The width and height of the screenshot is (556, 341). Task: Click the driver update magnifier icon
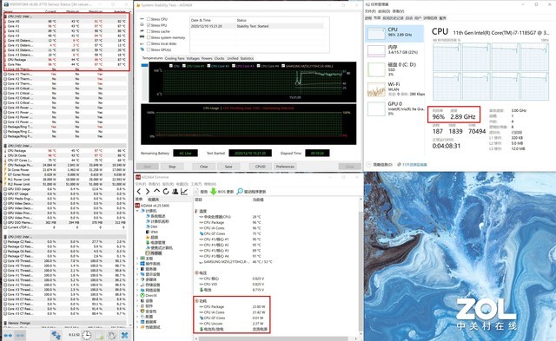(x=240, y=192)
